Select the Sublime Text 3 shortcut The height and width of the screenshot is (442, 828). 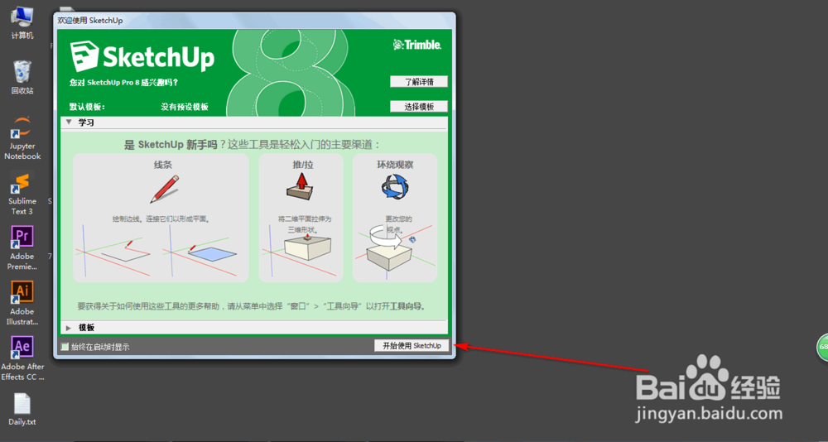click(x=22, y=193)
